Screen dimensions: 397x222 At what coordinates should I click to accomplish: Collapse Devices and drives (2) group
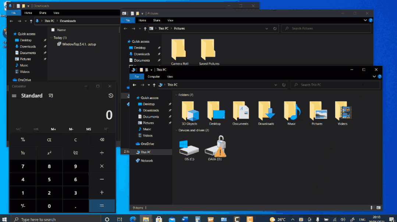[x=177, y=130]
